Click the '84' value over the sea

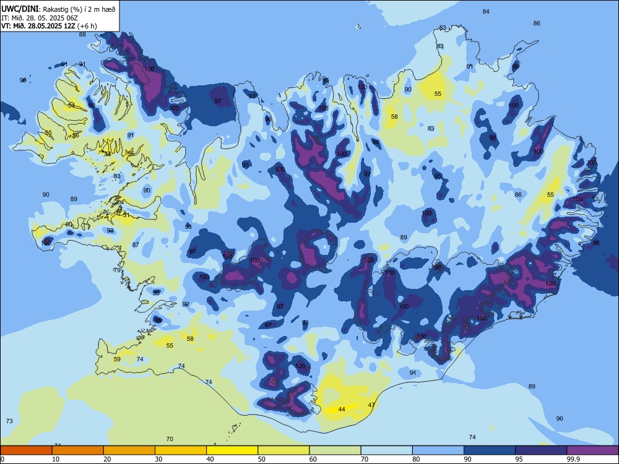point(486,11)
